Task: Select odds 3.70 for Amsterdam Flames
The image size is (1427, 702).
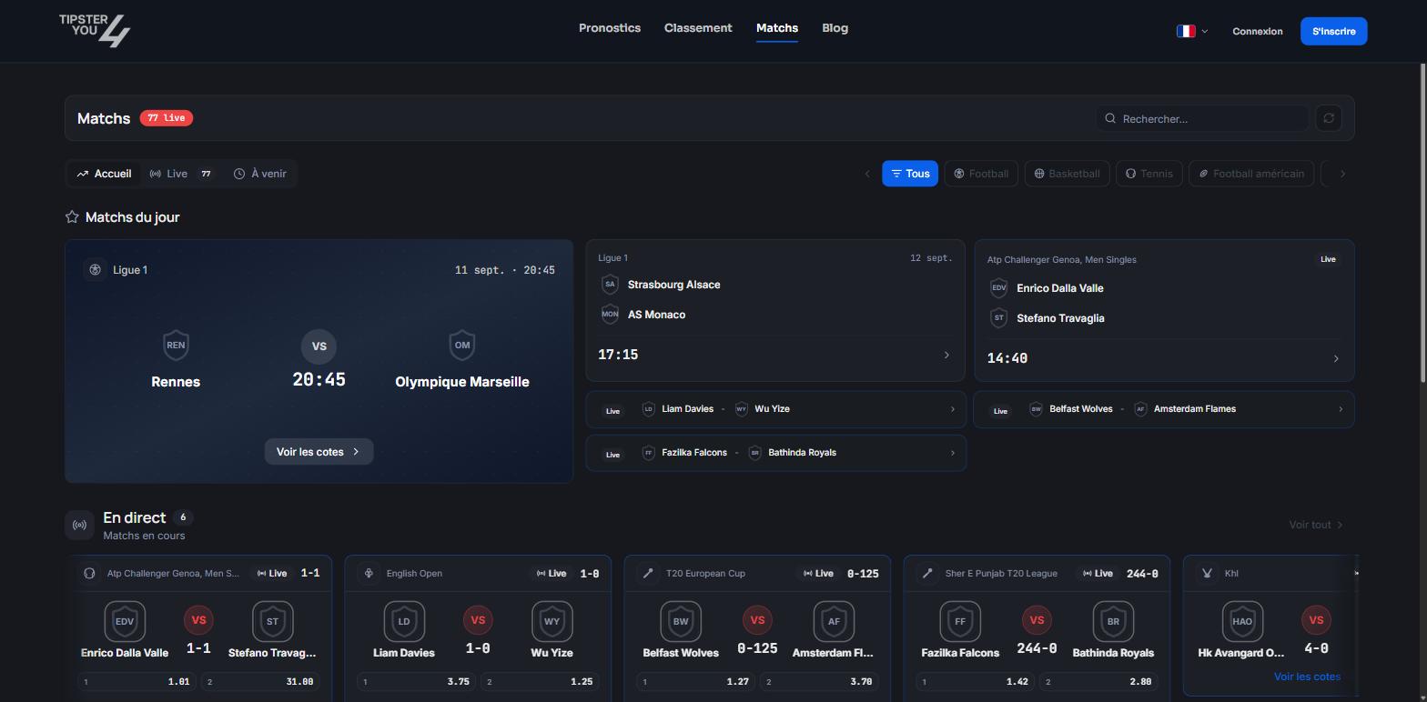Action: (x=819, y=682)
